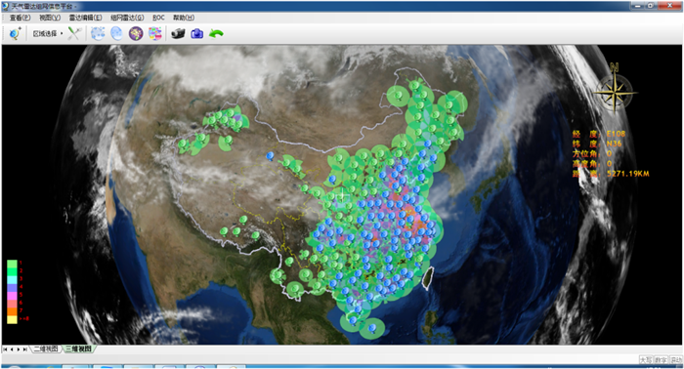Screen dimensions: 684x369
Task: Click the gold compass rose on map
Action: [x=615, y=92]
